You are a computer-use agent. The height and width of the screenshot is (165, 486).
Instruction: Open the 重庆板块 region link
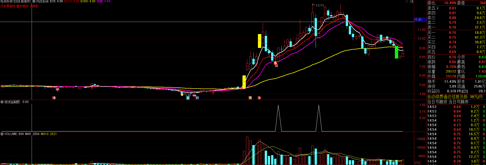point(23,6)
